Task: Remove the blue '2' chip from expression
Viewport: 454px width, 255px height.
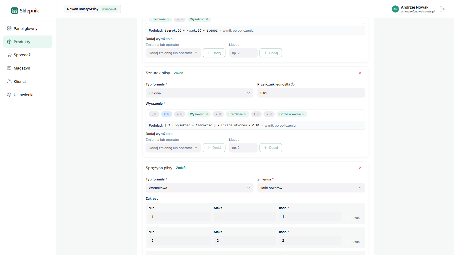Action: tap(168, 114)
